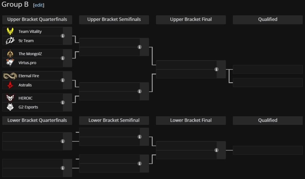Screen dimensions: 305x179
Task: Click the Team Vitality bee logo
Action: (x=10, y=31)
